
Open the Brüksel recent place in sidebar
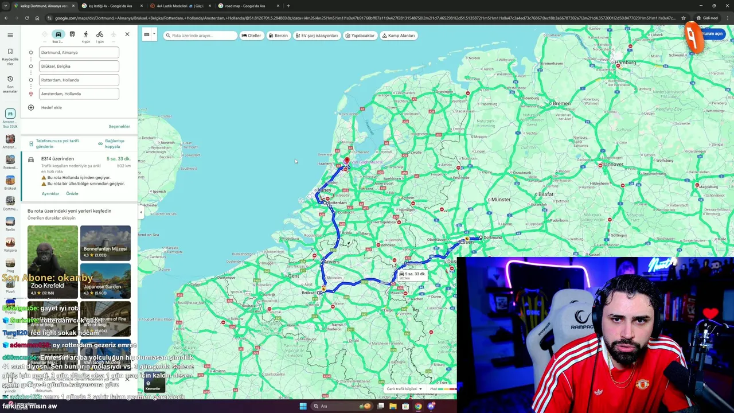coord(10,183)
